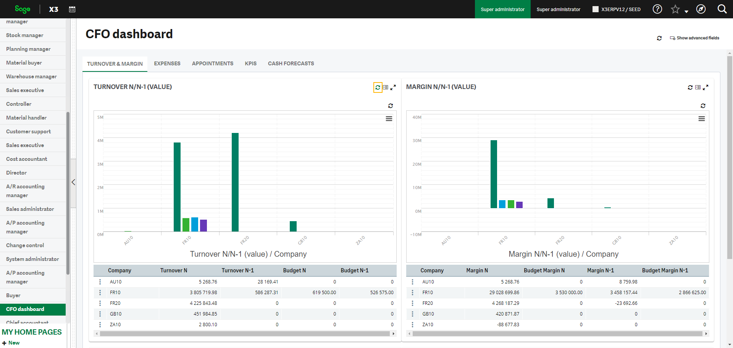733x348 pixels.
Task: Select Cost accountant in sidebar
Action: click(27, 159)
